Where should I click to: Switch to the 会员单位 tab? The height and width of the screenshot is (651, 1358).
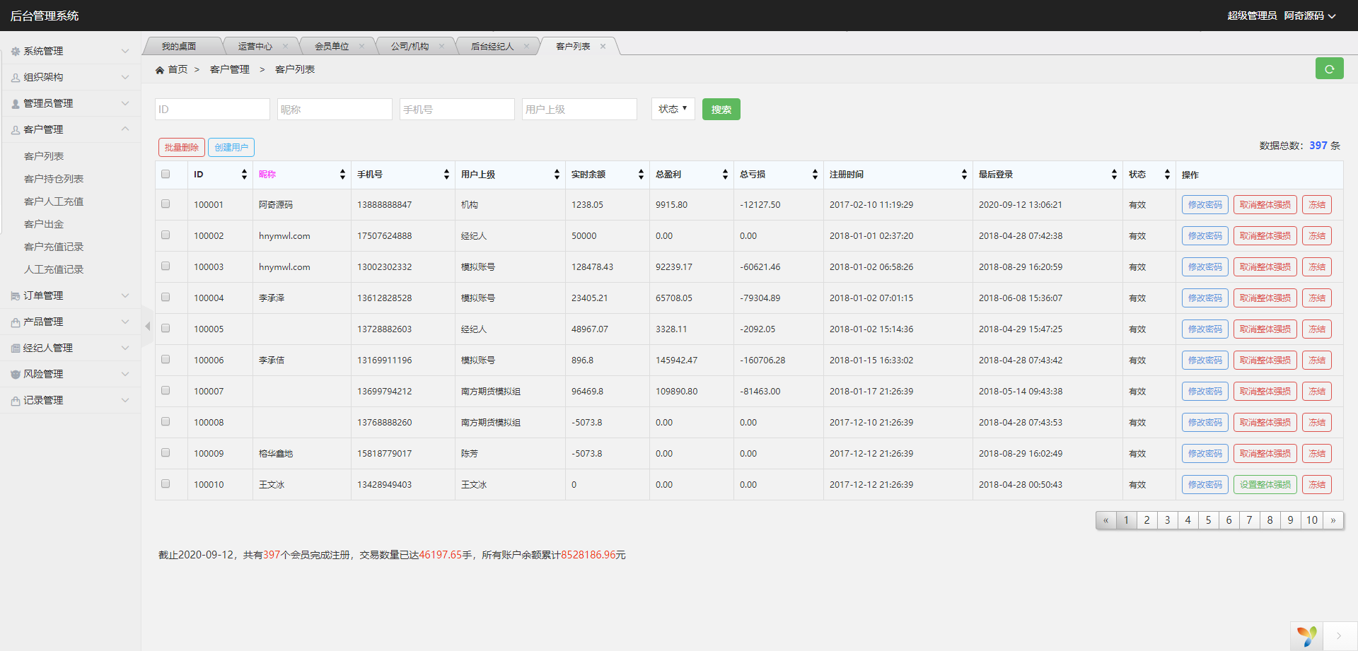pos(332,47)
